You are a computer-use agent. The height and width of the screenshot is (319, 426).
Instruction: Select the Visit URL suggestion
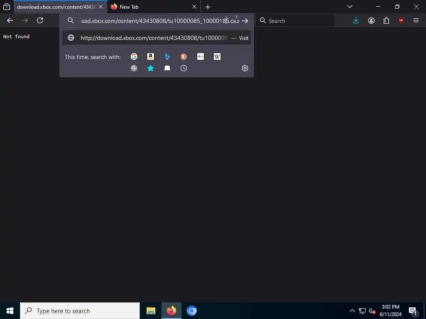[157, 38]
